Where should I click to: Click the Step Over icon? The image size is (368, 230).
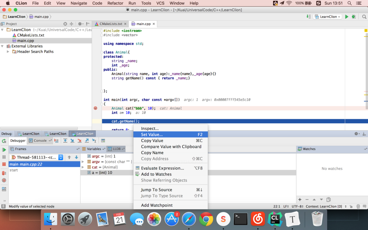tap(65, 141)
